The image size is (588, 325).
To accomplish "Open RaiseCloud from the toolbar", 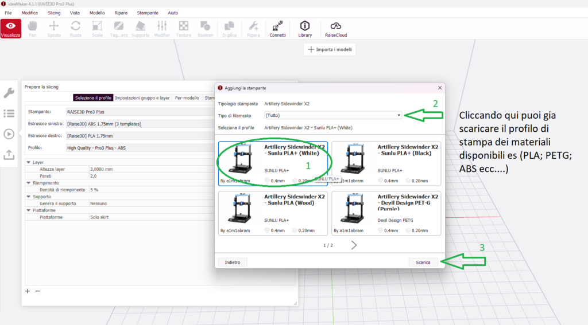I will (x=335, y=29).
